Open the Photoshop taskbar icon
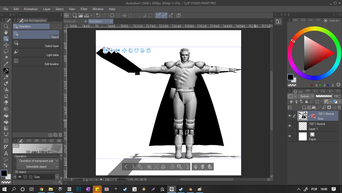Image resolution: width=342 pixels, height=193 pixels. tap(79, 189)
